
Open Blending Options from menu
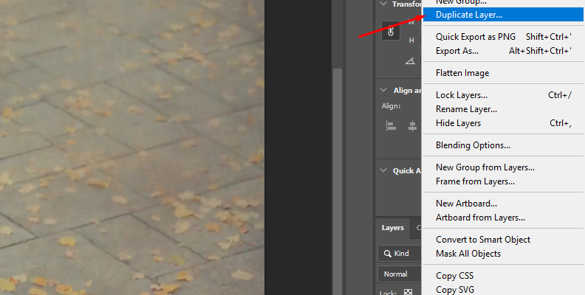pyautogui.click(x=504, y=145)
